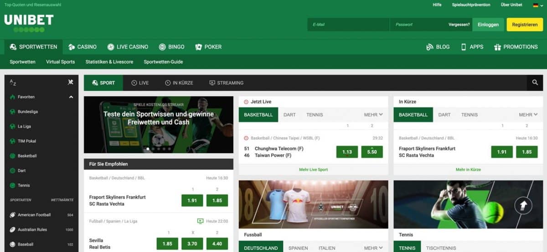Click the Hilfe link

coord(437,5)
